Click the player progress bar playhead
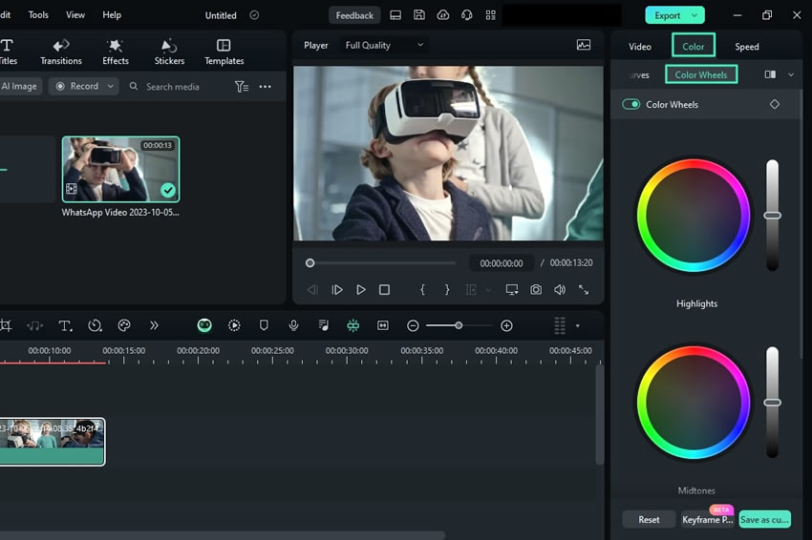Image resolution: width=812 pixels, height=540 pixels. pyautogui.click(x=310, y=263)
